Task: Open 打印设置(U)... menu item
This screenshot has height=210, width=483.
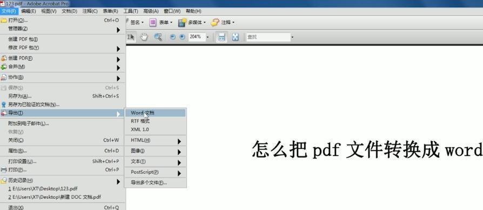Action: click(63, 162)
